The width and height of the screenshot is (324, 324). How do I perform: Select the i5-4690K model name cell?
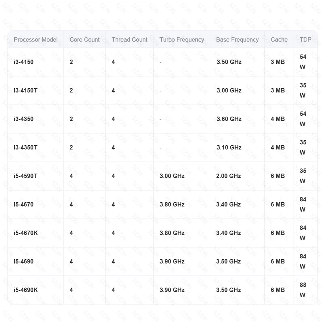point(26,290)
